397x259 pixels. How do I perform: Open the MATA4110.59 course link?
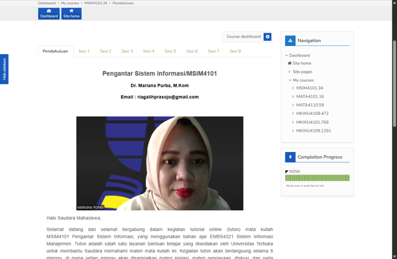(310, 105)
